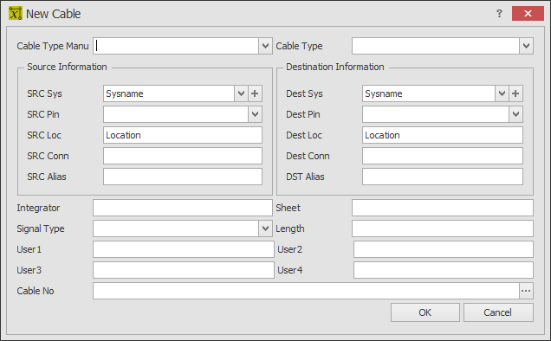Click the Length input field
Viewport: 551px width, 341px height.
point(443,228)
